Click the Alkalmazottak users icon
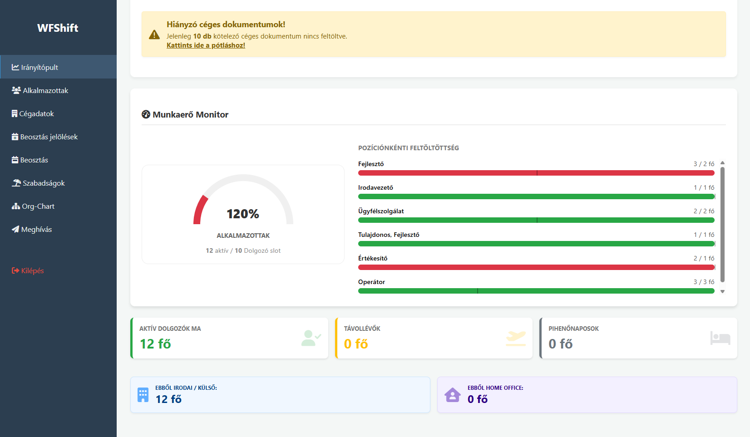Viewport: 750px width, 437px height. click(15, 90)
